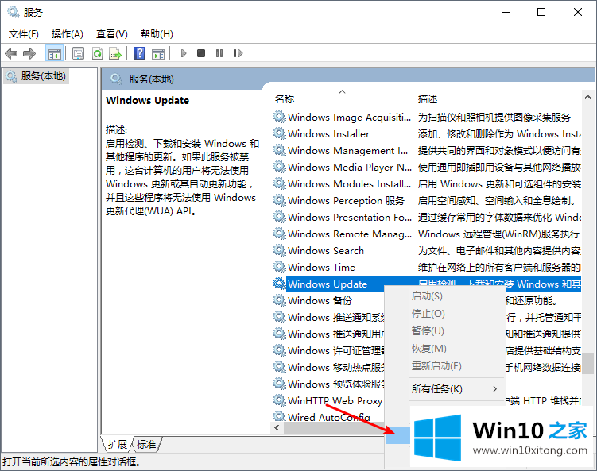Open the 查看(V) menu
The height and width of the screenshot is (471, 597).
click(111, 34)
